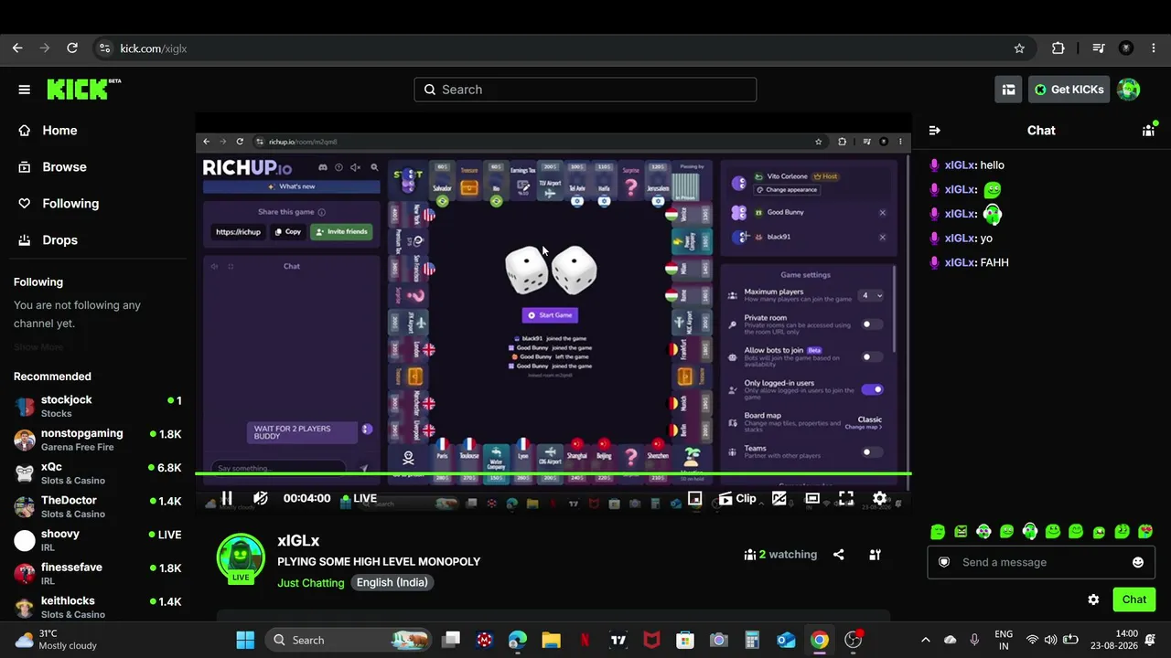The image size is (1171, 658).
Task: Click the 2 watching viewer count
Action: click(780, 555)
